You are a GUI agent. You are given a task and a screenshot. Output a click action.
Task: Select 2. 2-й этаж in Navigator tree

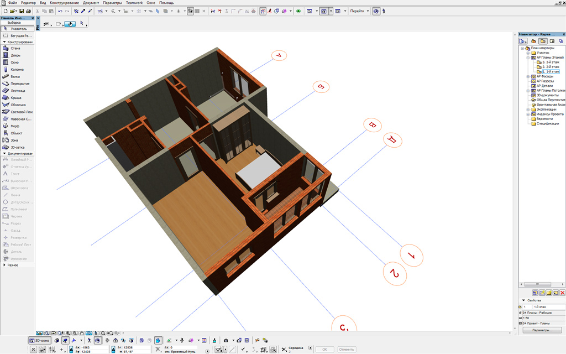[551, 67]
